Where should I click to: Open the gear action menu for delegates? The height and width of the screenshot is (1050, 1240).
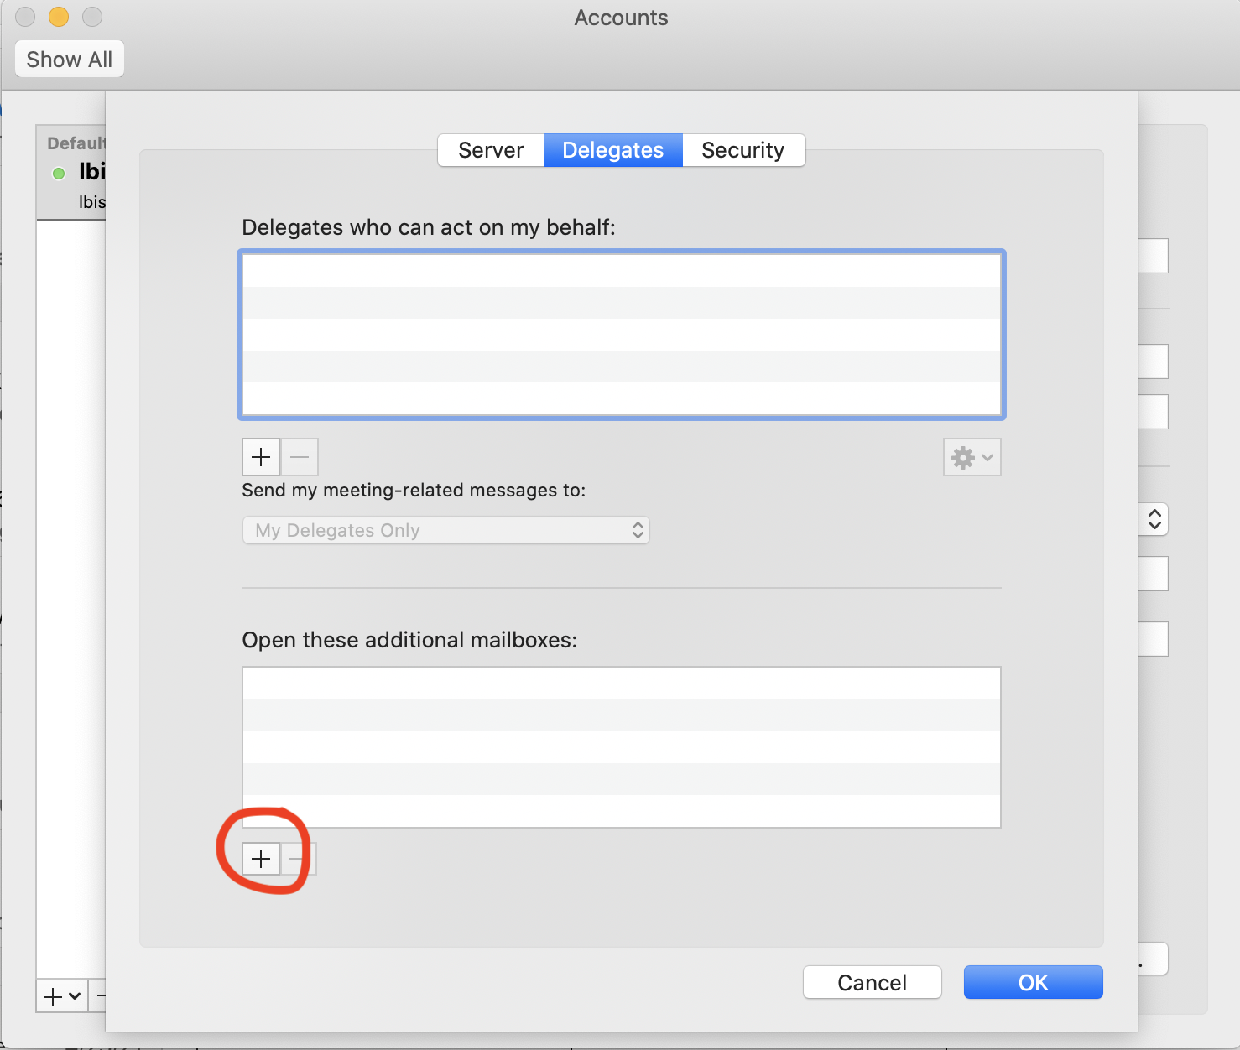coord(972,457)
